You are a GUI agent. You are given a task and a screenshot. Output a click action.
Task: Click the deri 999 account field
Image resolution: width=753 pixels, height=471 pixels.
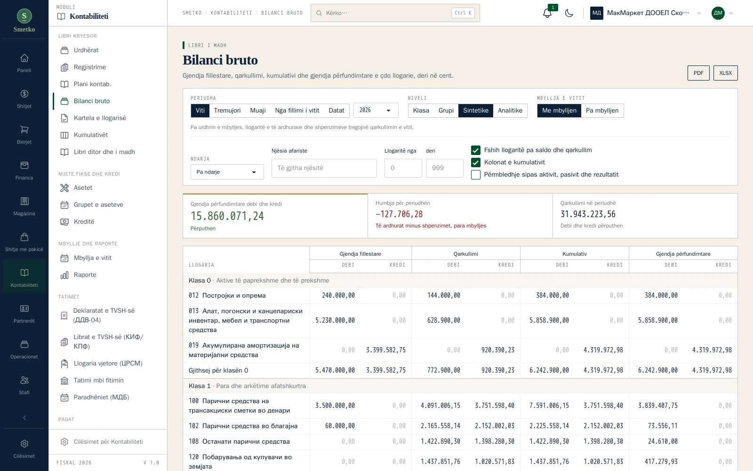point(445,168)
